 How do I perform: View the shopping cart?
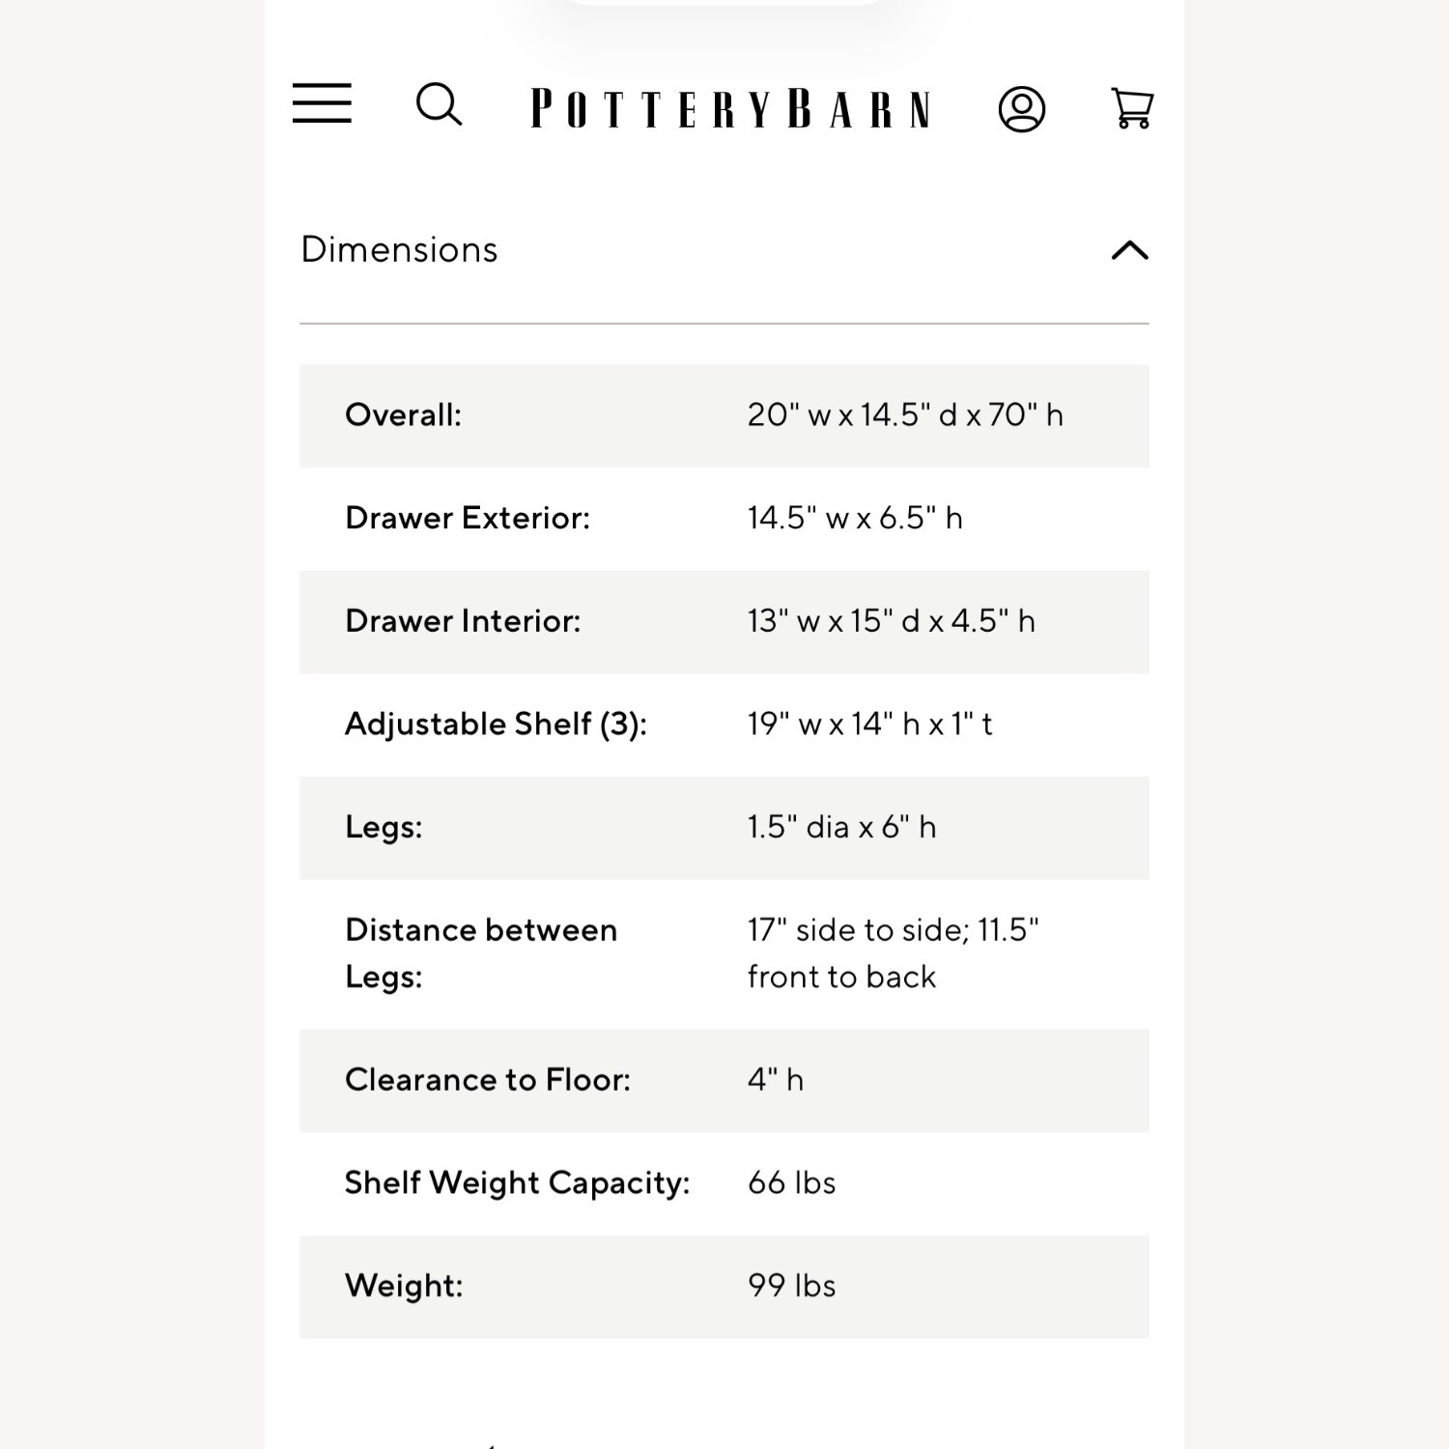coord(1132,108)
